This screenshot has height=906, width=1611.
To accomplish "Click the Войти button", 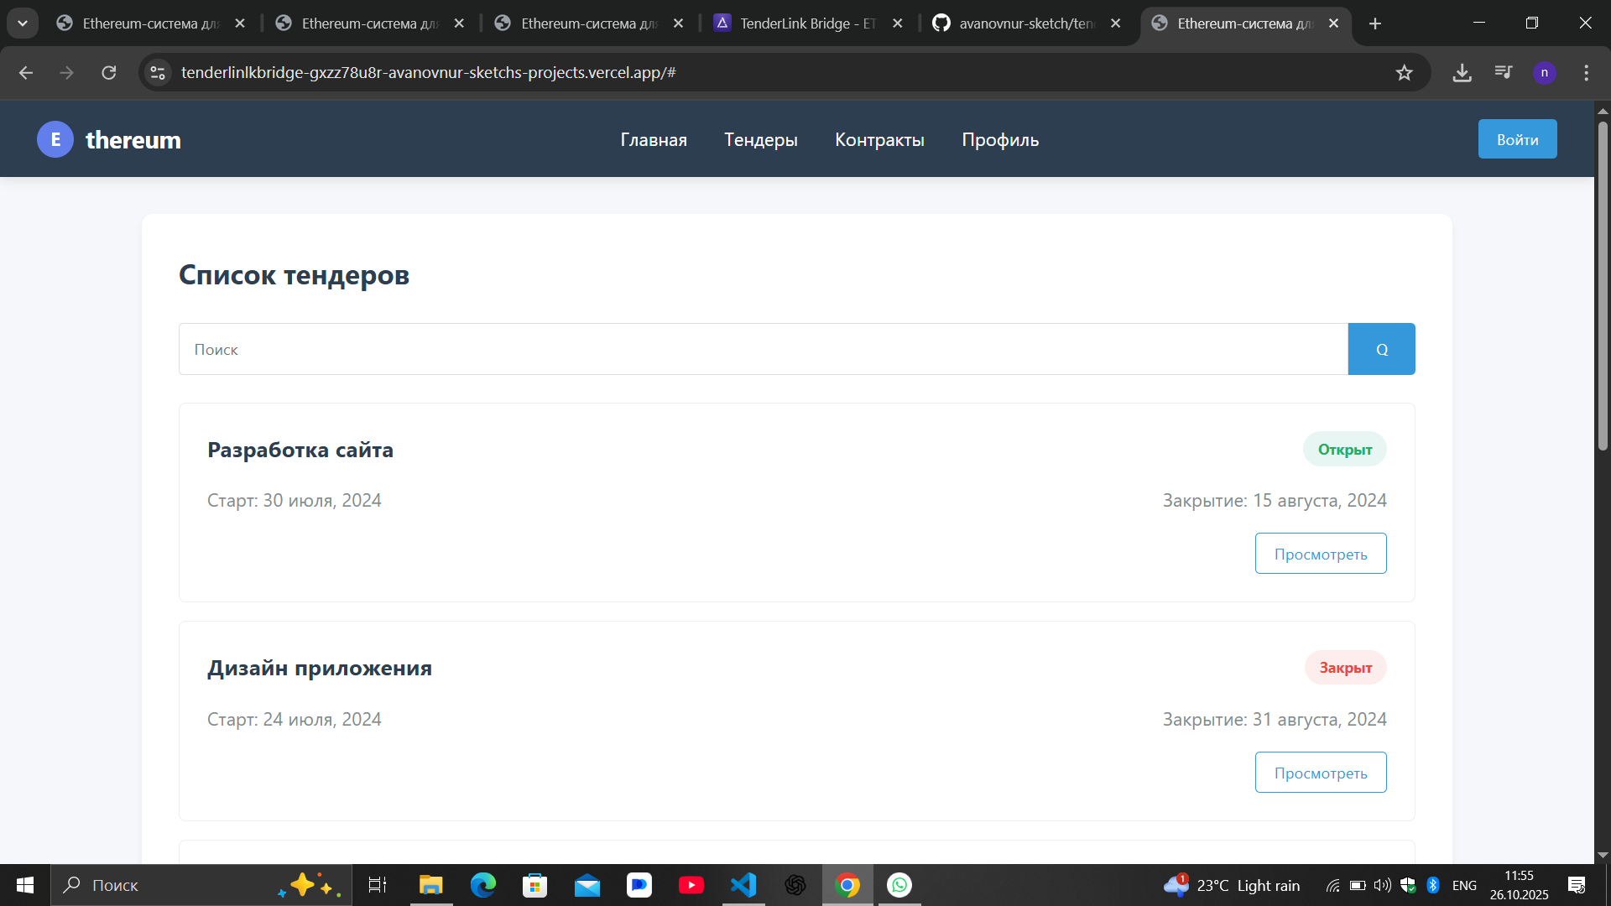I will click(1517, 139).
